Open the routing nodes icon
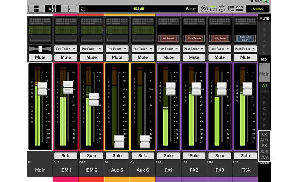 [x=230, y=9]
